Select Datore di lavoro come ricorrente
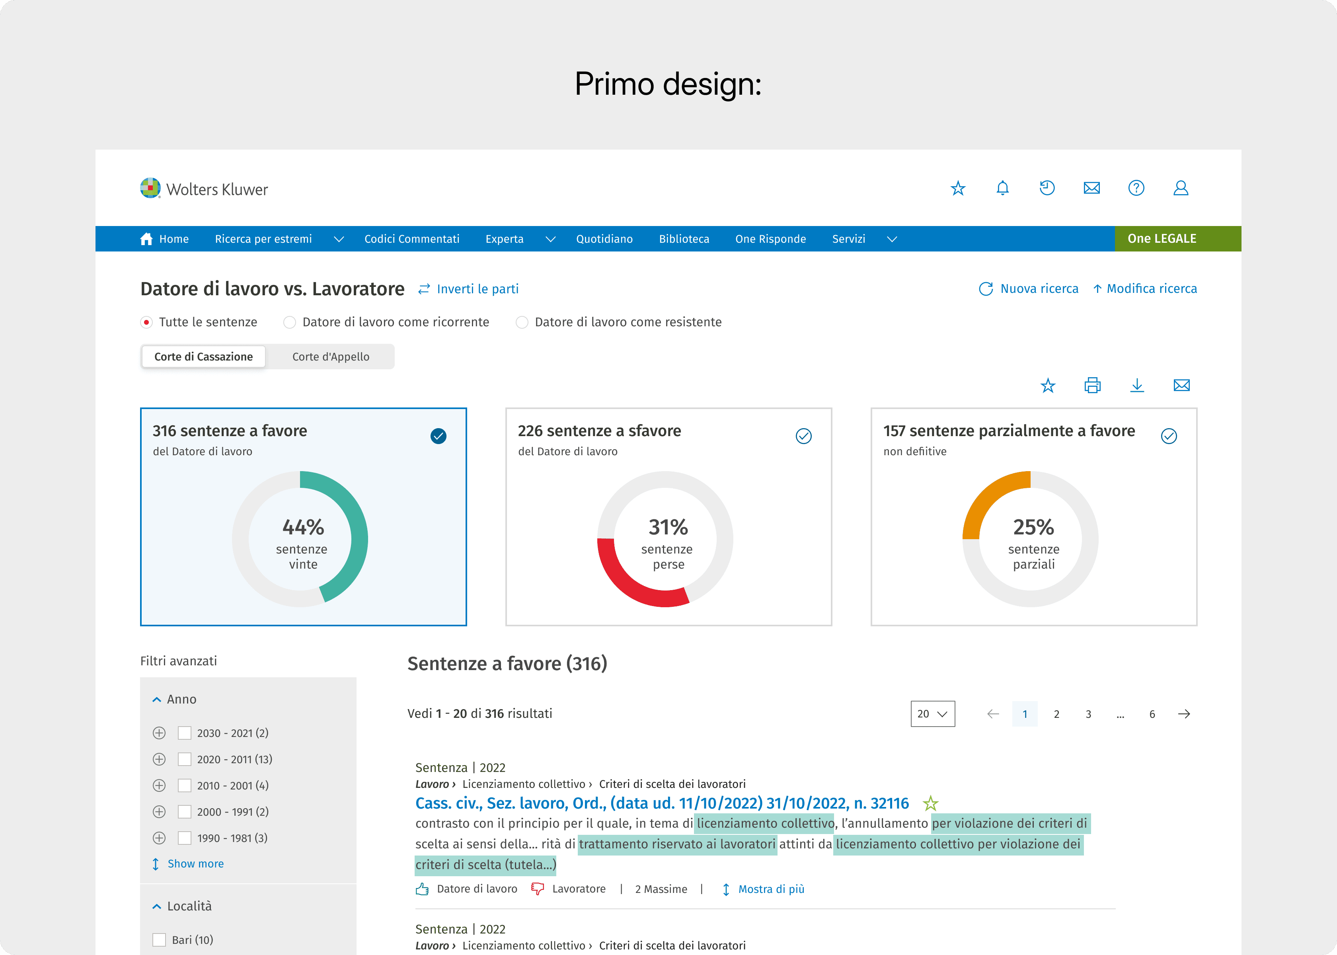The height and width of the screenshot is (955, 1337). tap(290, 322)
